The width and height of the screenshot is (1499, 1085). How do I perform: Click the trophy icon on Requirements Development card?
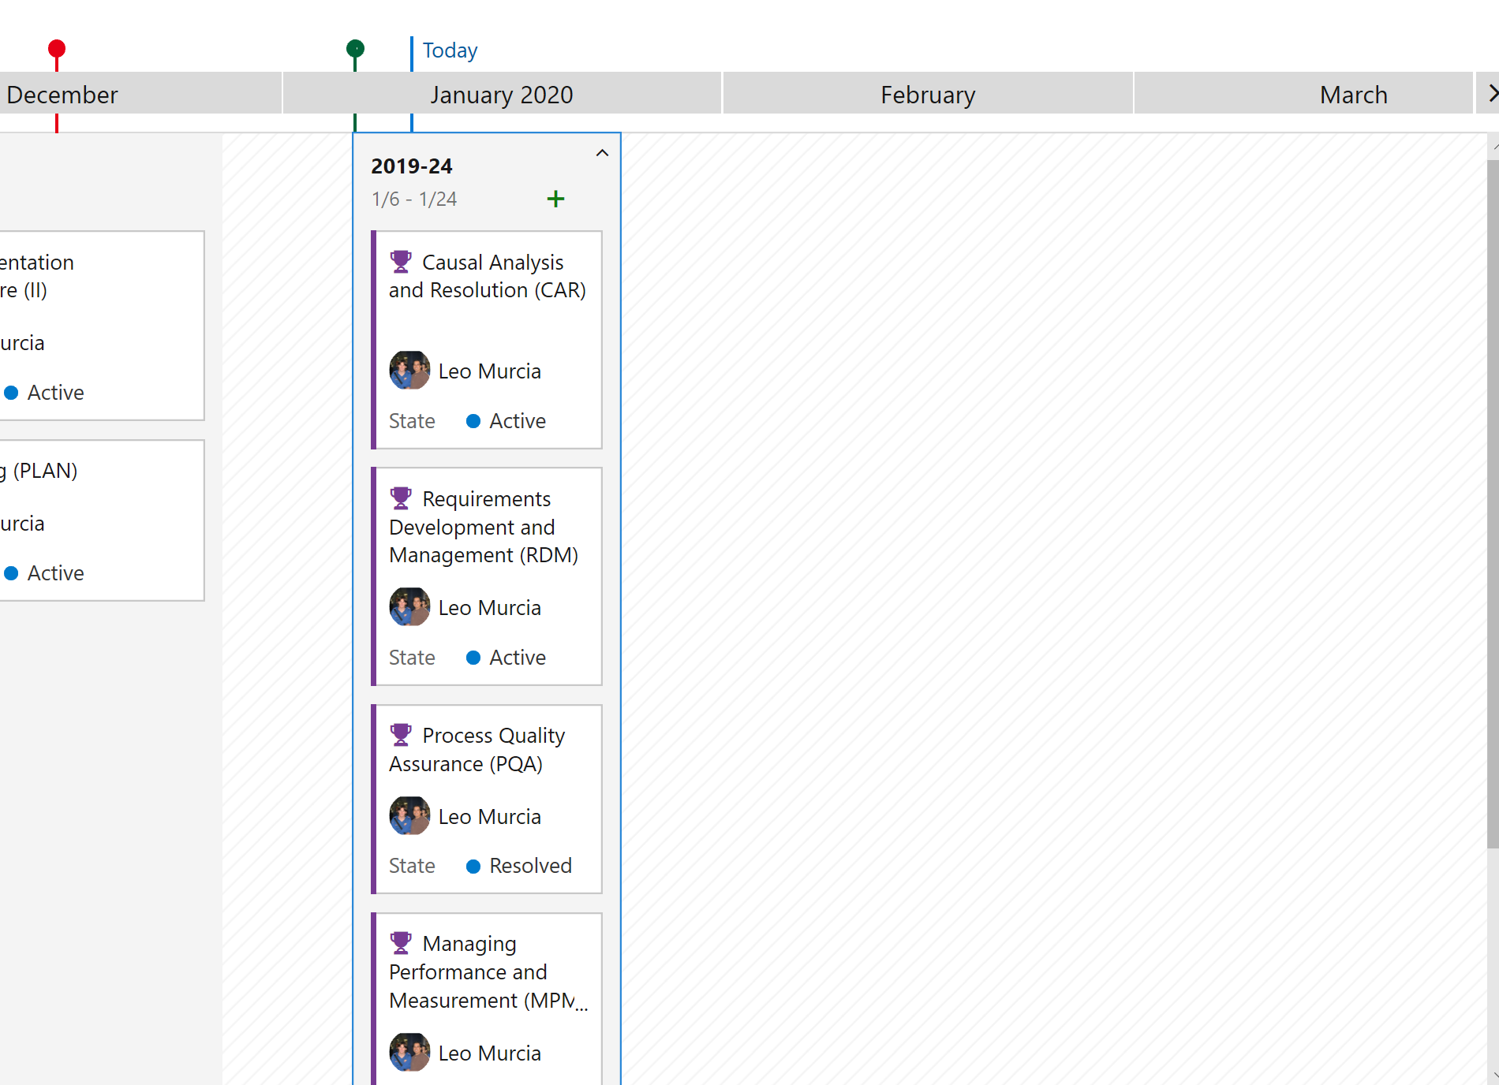tap(402, 498)
